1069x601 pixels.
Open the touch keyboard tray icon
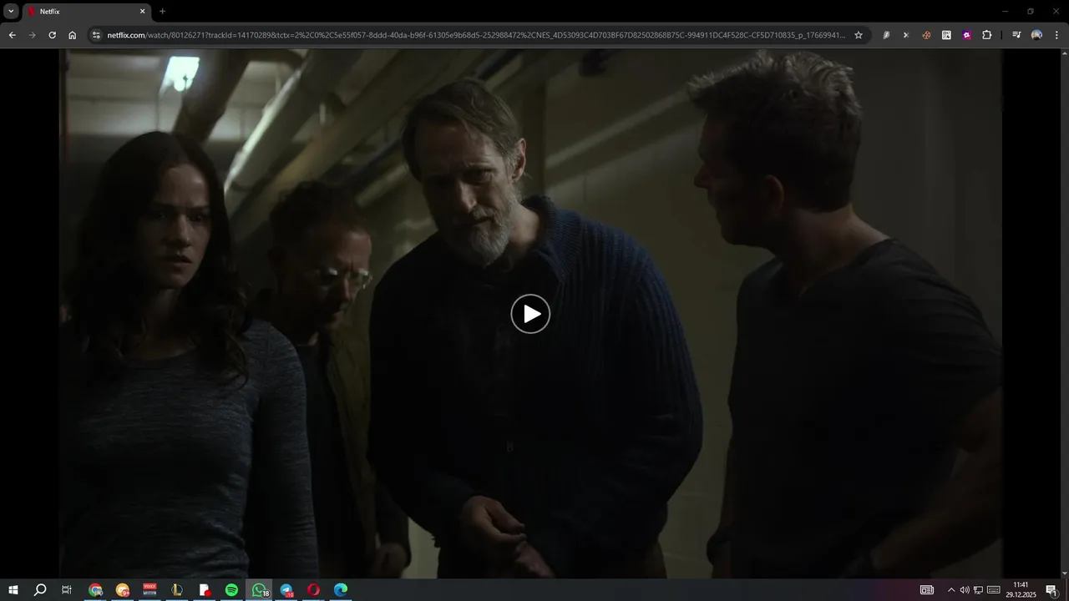[x=992, y=590]
